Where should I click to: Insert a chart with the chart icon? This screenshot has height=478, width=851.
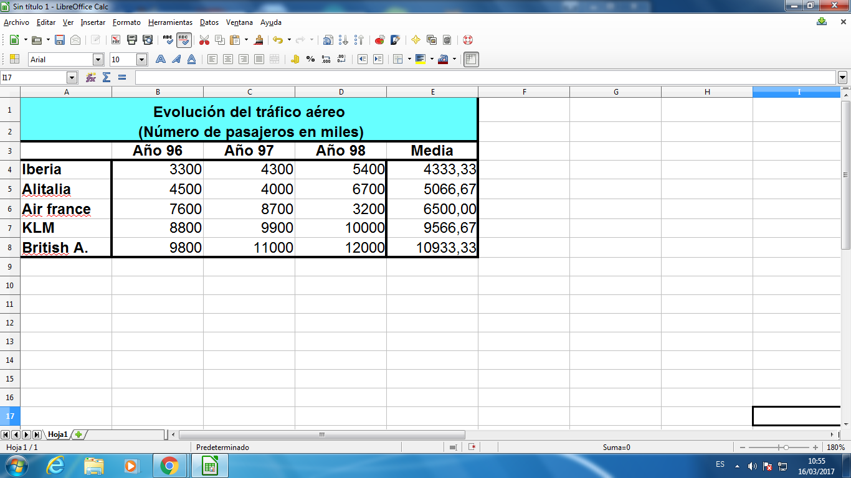pos(379,40)
